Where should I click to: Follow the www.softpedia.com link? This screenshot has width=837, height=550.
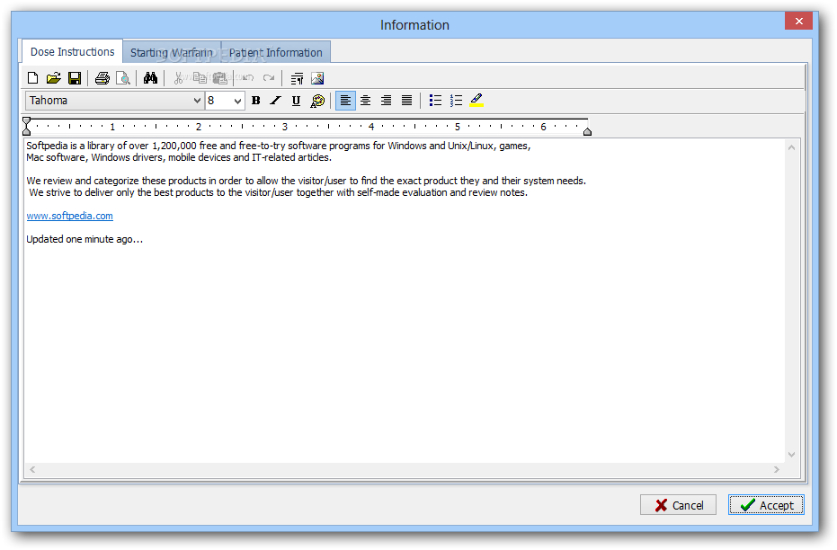[x=69, y=216]
